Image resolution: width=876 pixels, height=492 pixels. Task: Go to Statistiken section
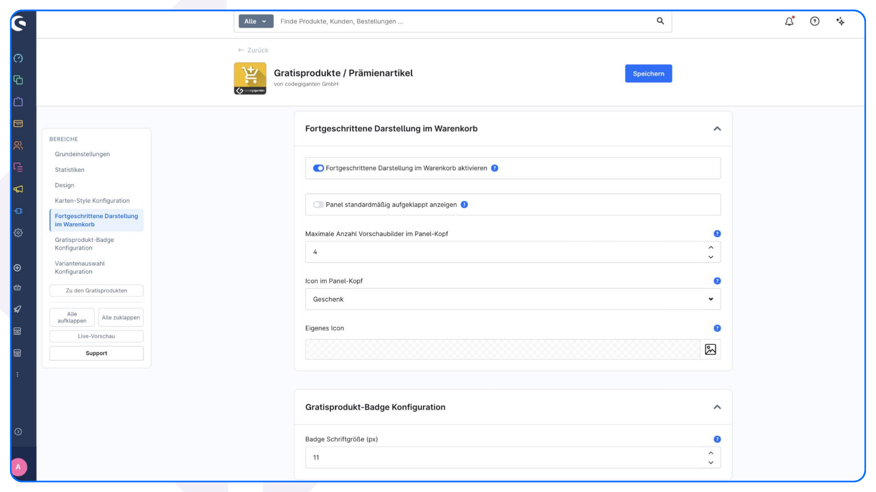coord(69,169)
